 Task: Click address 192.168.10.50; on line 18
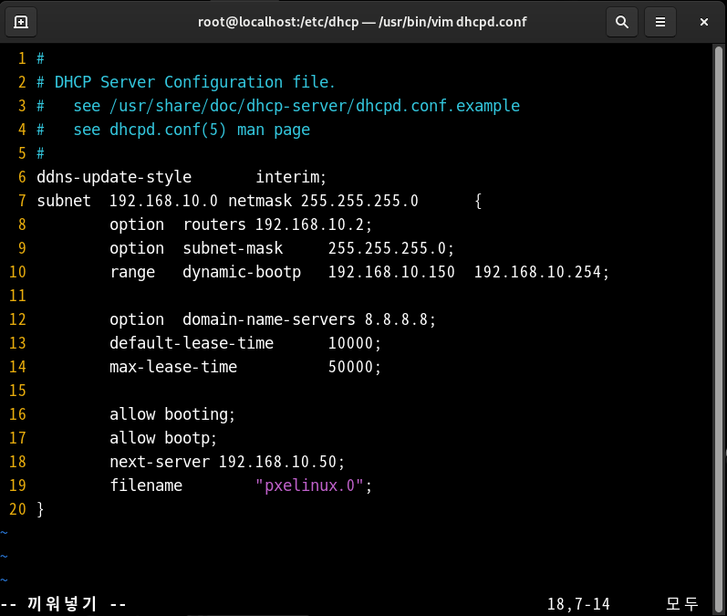[282, 462]
